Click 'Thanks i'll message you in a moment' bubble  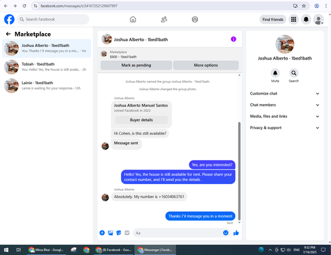click(x=201, y=216)
